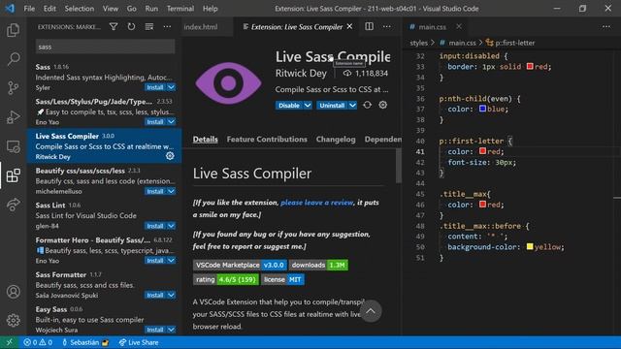The width and height of the screenshot is (621, 349).
Task: Open the Source Control view
Action: pyautogui.click(x=13, y=88)
